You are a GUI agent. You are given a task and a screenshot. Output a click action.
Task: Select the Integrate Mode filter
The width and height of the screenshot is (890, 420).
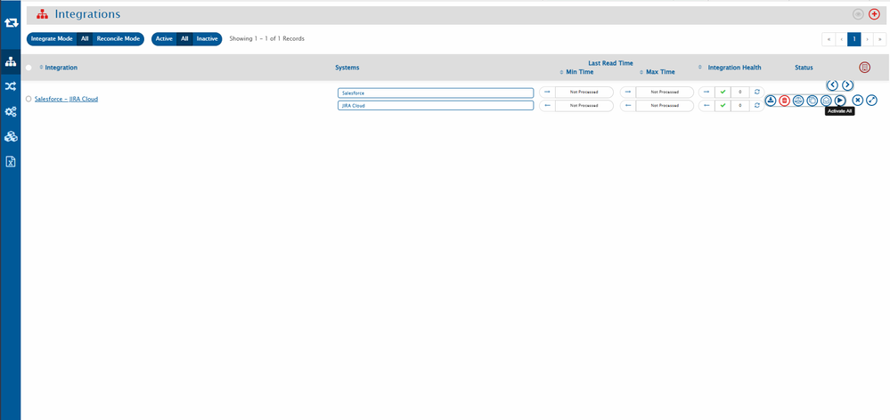(52, 39)
